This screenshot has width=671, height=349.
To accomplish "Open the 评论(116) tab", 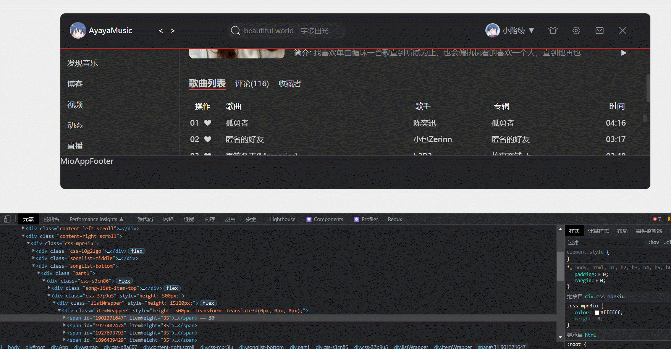I will 252,83.
